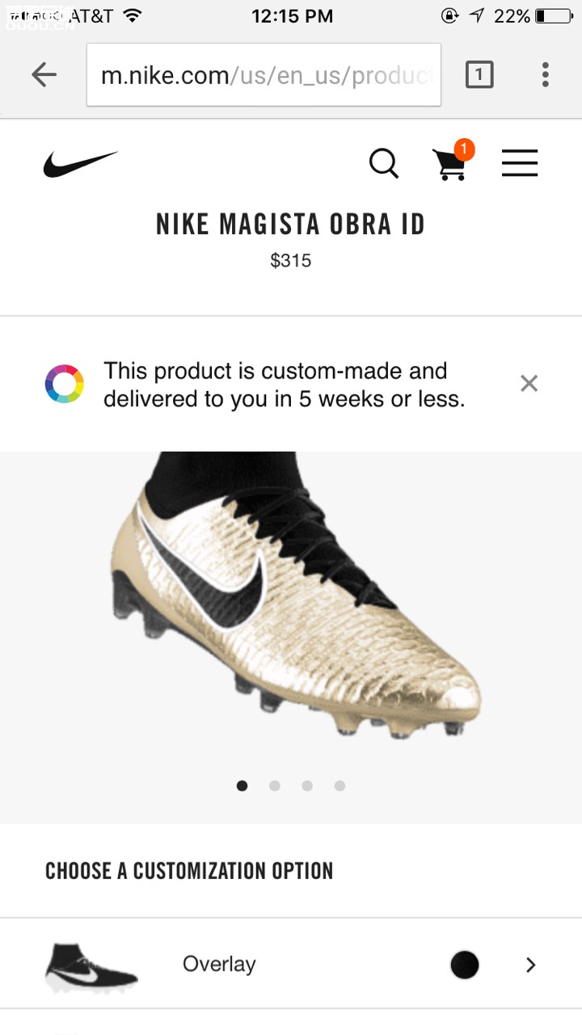
Task: Switch to the second product image dot
Action: point(275,785)
